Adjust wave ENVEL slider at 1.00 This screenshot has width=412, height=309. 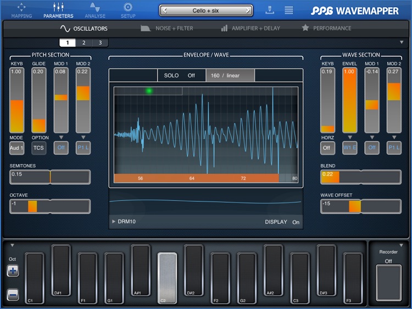350,100
